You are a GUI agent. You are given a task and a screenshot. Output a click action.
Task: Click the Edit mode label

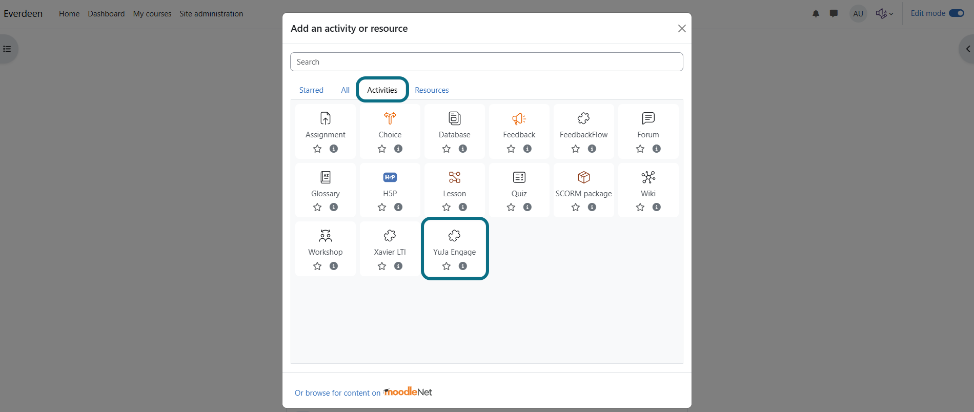pos(928,13)
